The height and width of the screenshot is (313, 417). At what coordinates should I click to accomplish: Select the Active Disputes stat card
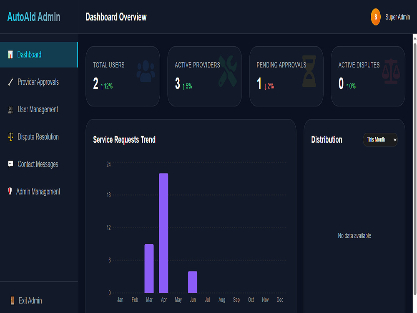(x=368, y=76)
